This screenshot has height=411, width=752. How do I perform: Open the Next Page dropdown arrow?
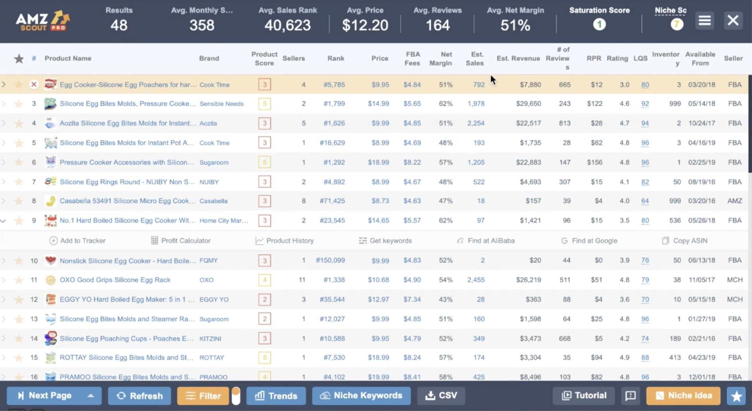pyautogui.click(x=90, y=396)
